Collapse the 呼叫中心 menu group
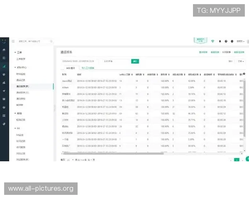Image resolution: width=249 pixels, height=199 pixels. 21,68
